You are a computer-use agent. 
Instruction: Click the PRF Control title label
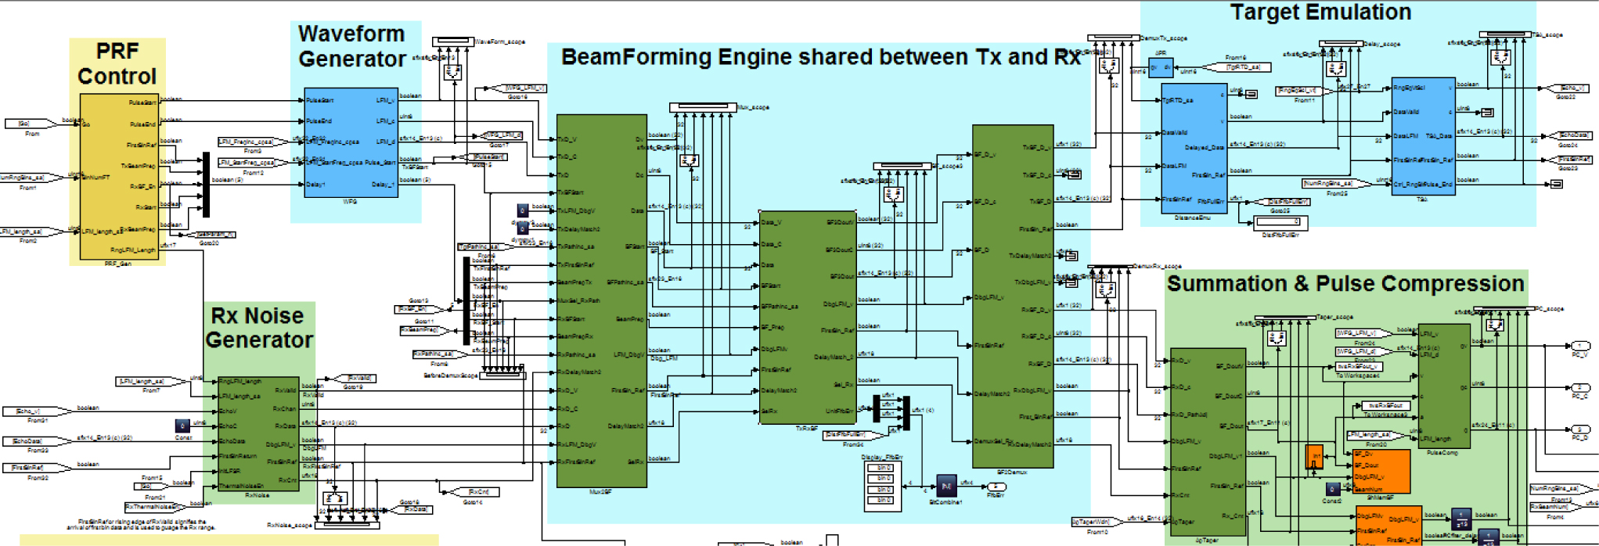117,64
